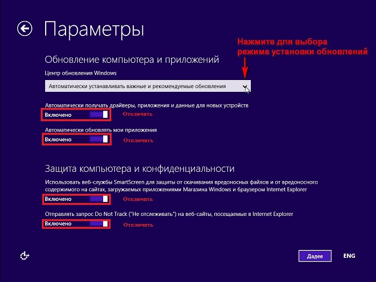Open the Ease of Access icon
376x282 pixels.
(x=25, y=256)
